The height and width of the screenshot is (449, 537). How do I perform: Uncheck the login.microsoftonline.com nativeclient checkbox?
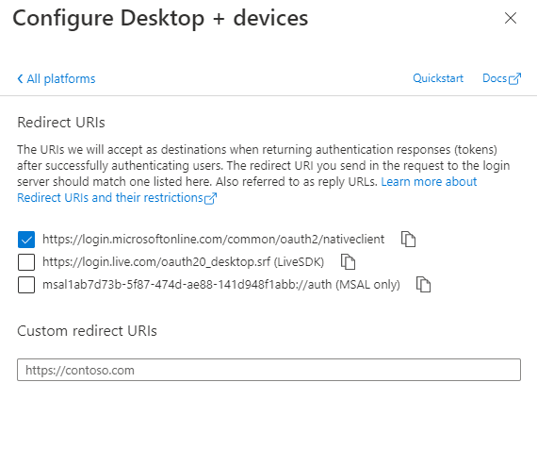click(x=26, y=240)
